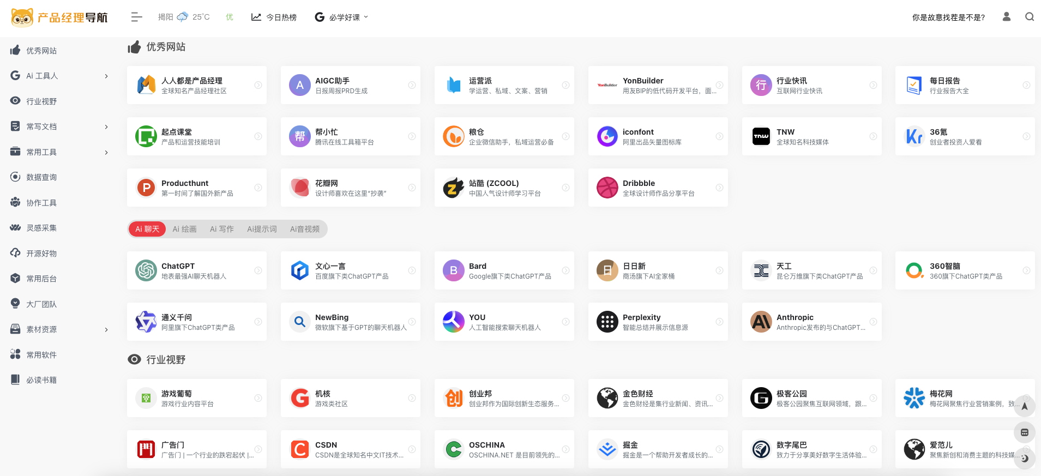1041x476 pixels.
Task: Toggle night mode moon button
Action: click(x=1025, y=459)
